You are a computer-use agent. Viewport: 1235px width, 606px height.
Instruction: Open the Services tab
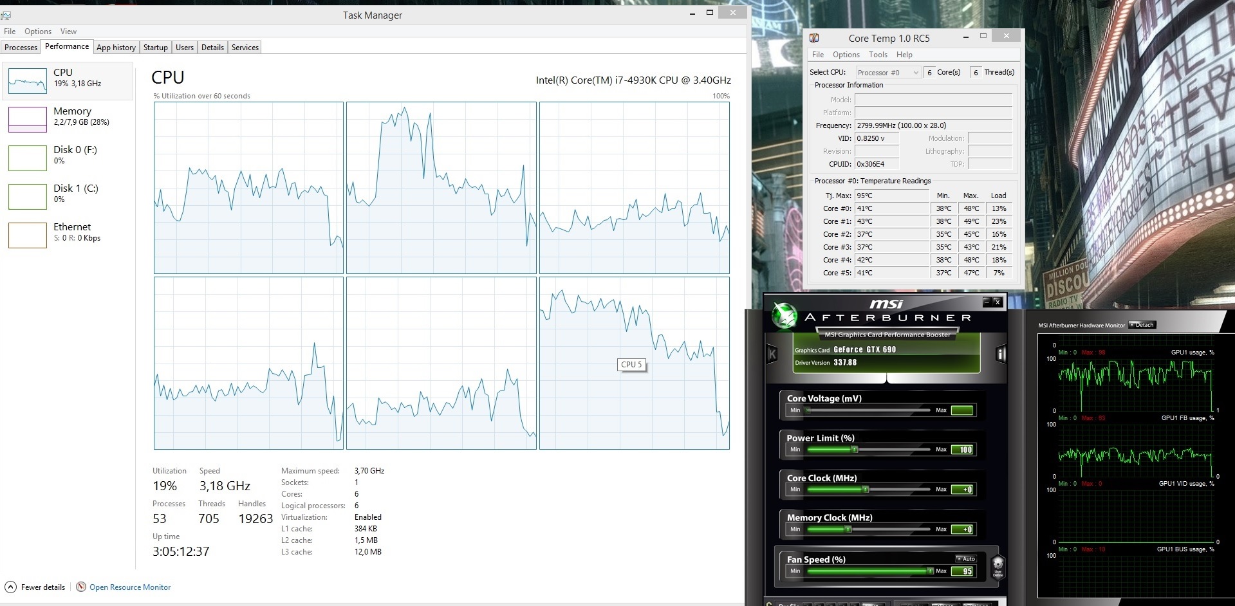coord(245,48)
